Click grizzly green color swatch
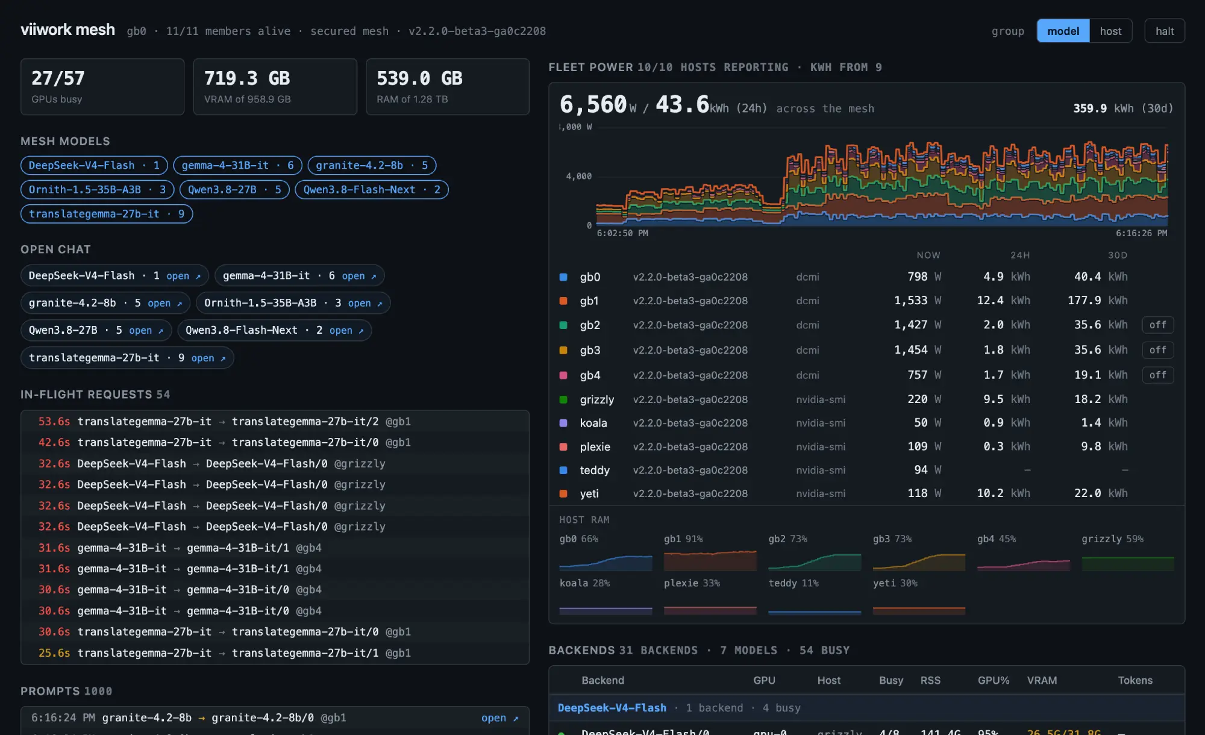 [x=563, y=399]
